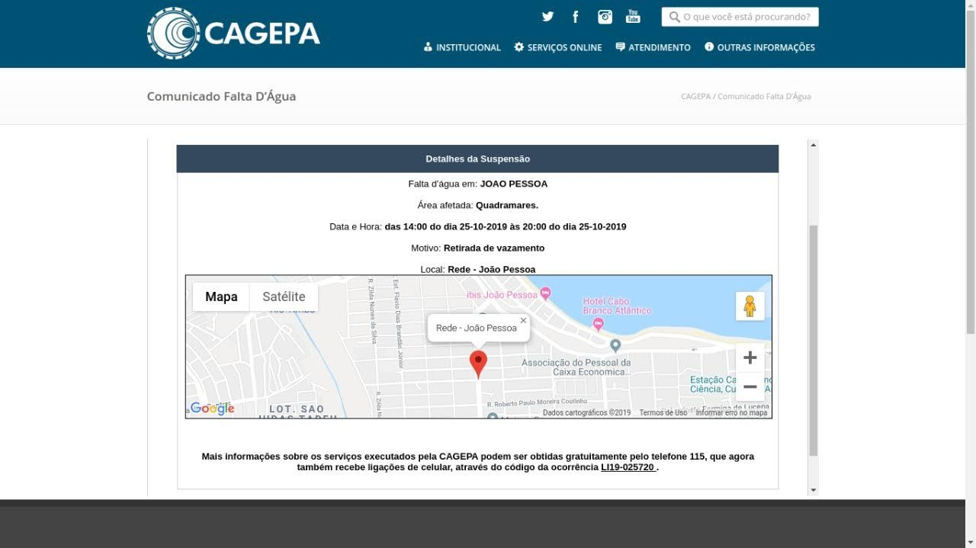This screenshot has height=548, width=976.
Task: Open the CAGEPA Facebook page icon
Action: [x=576, y=17]
